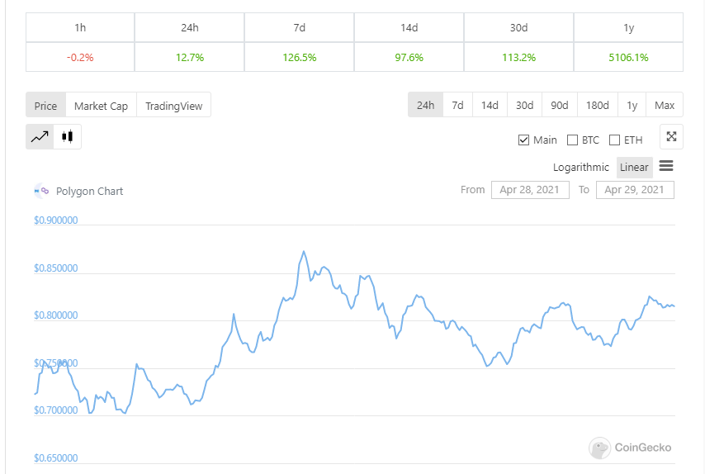Click the $0.700000 axis label

[x=56, y=410]
